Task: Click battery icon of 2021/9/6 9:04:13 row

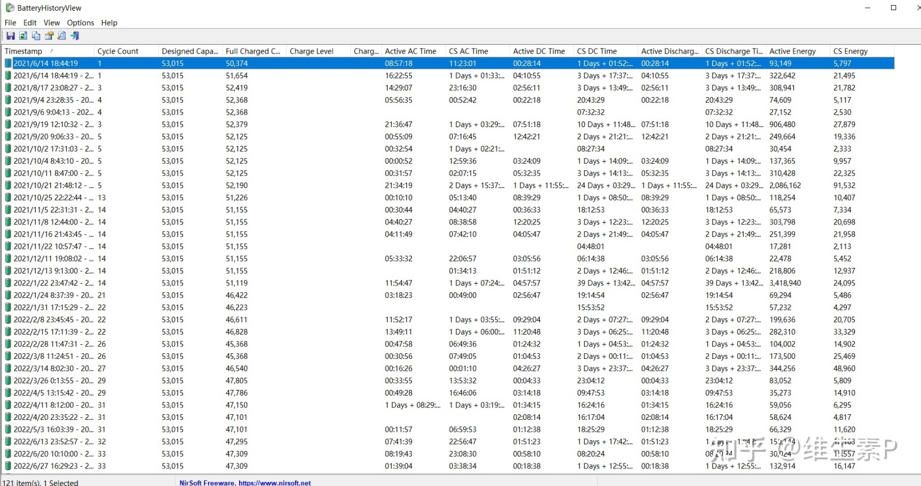Action: (8, 112)
